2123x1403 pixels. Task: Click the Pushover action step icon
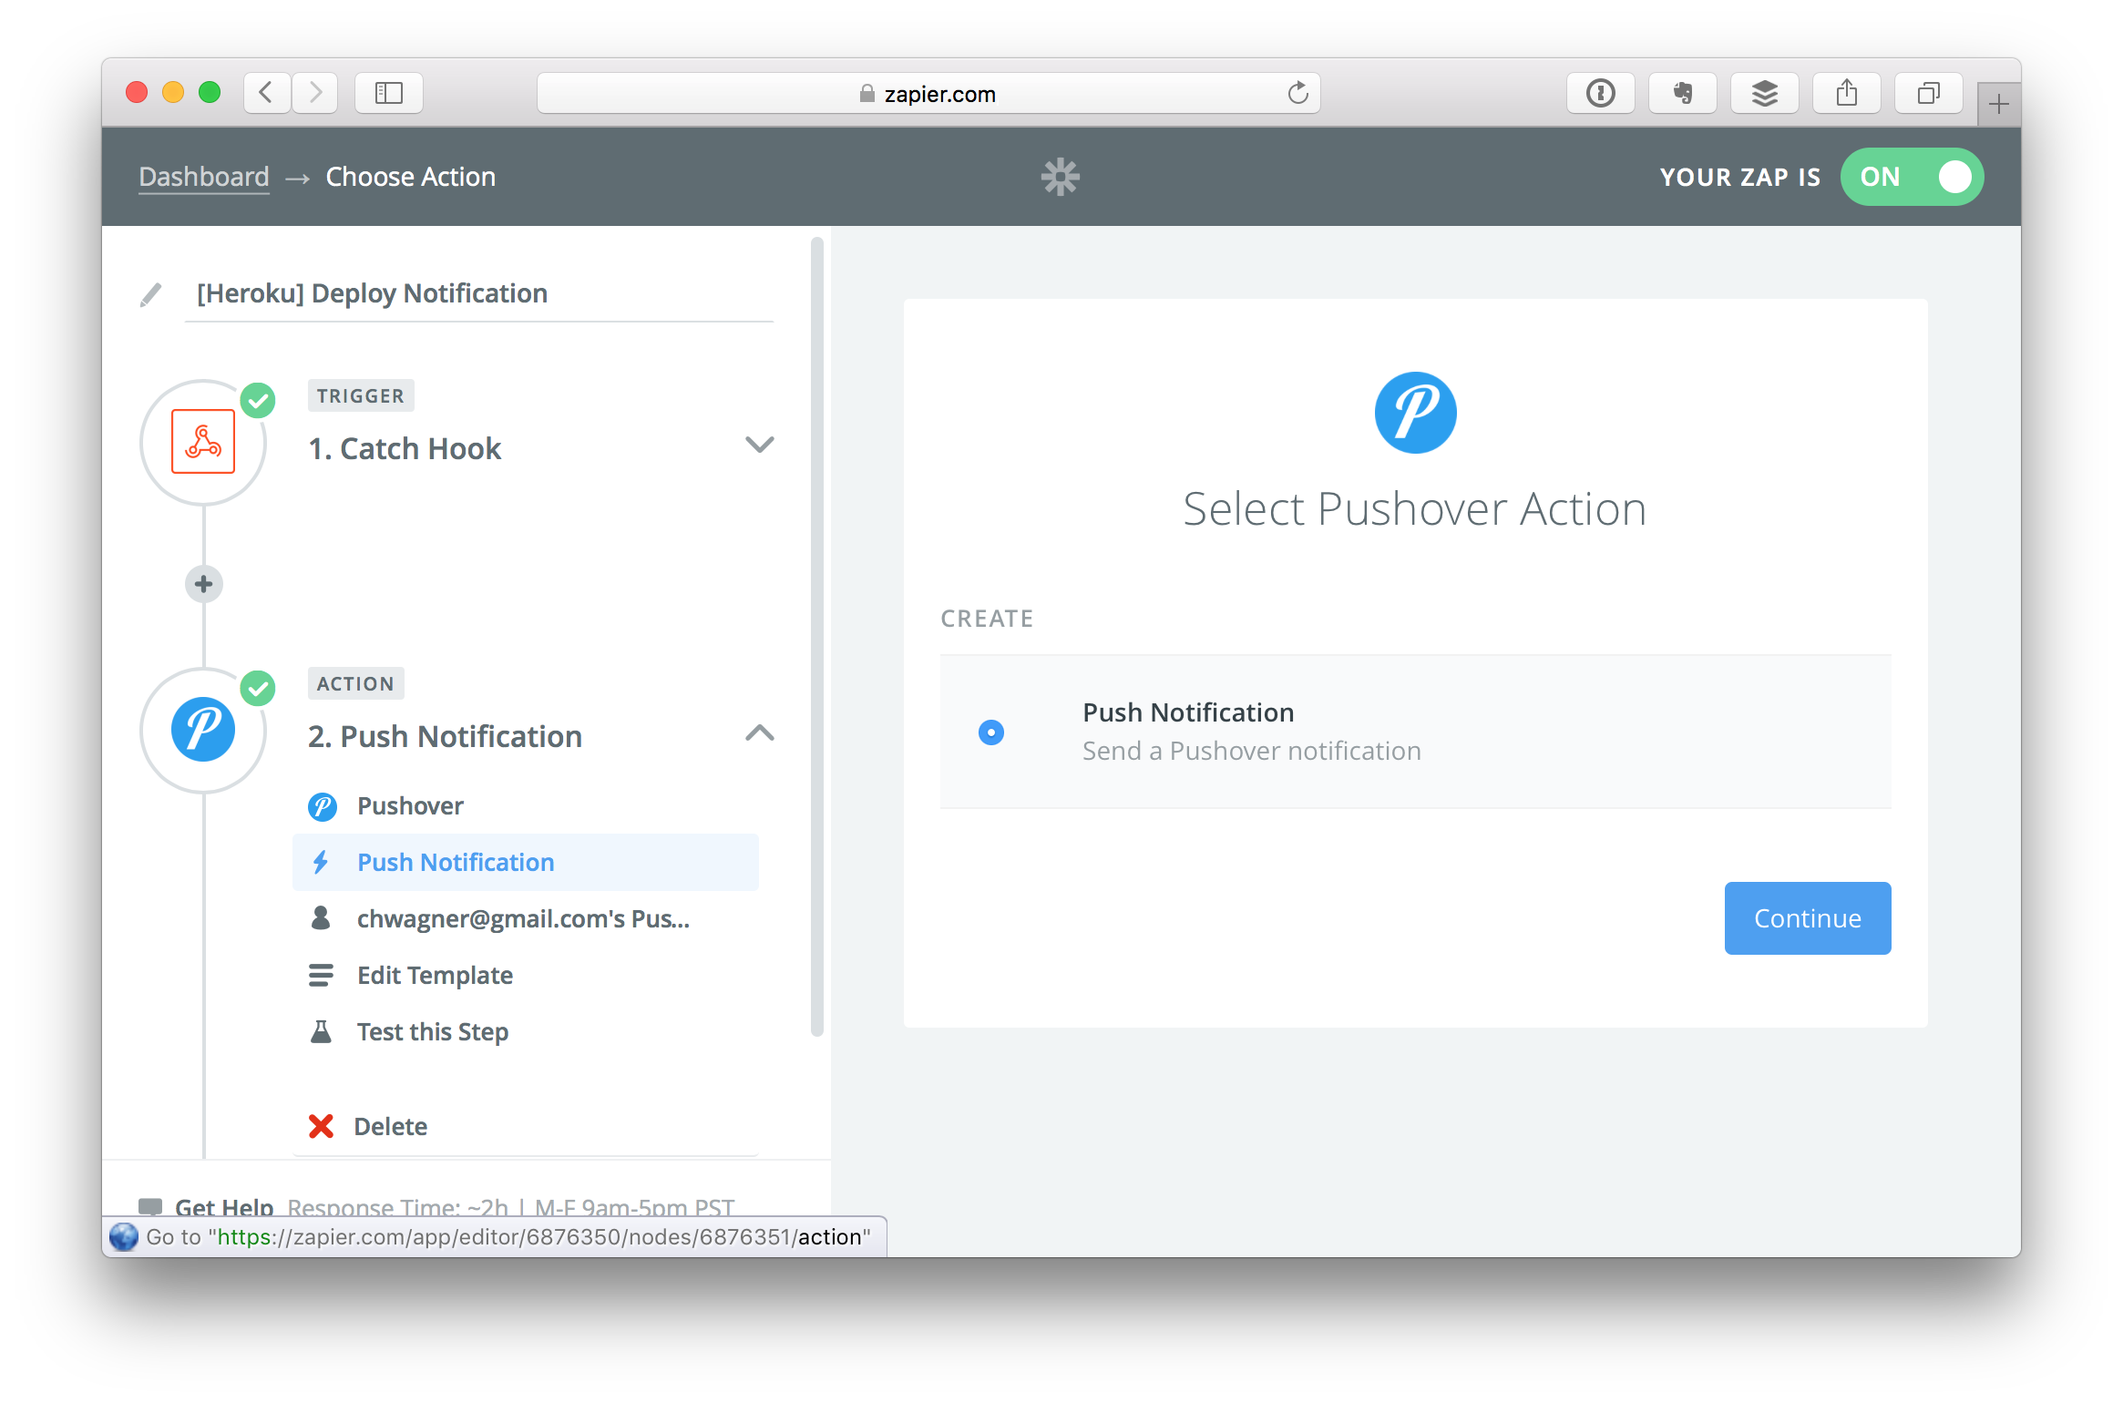[x=203, y=730]
